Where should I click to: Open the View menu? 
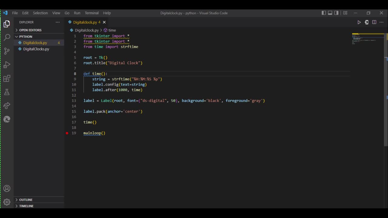[56, 13]
